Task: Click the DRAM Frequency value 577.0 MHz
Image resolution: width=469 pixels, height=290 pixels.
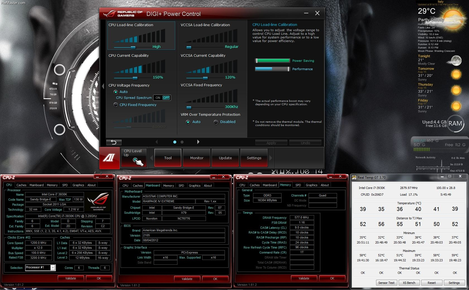Action: 302,217
